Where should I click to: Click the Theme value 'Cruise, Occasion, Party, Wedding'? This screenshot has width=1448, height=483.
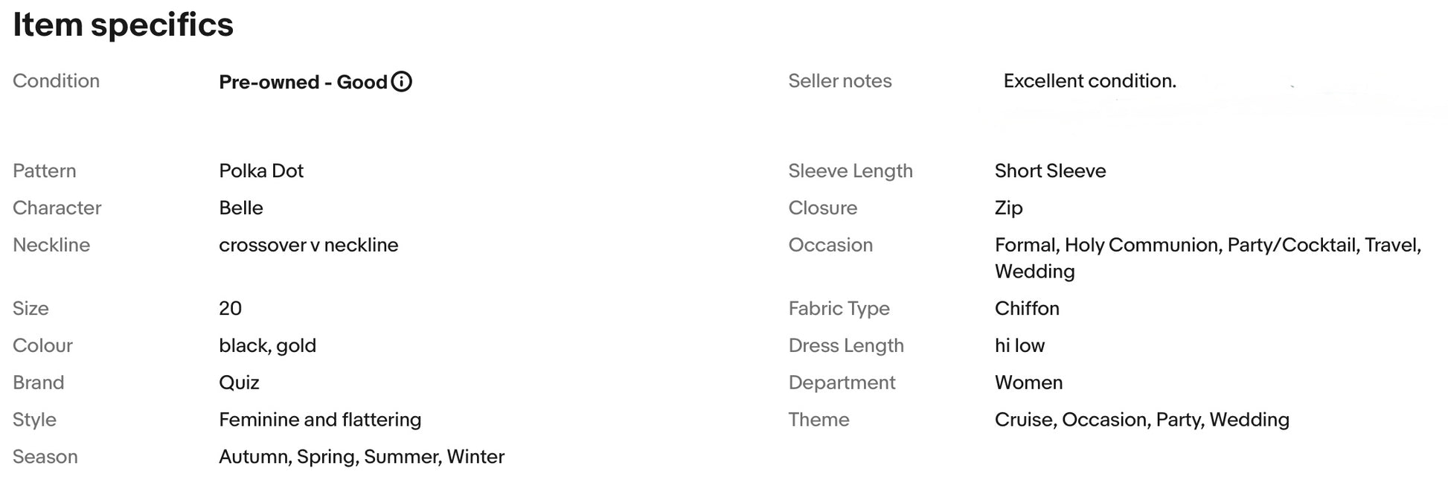coord(1141,420)
